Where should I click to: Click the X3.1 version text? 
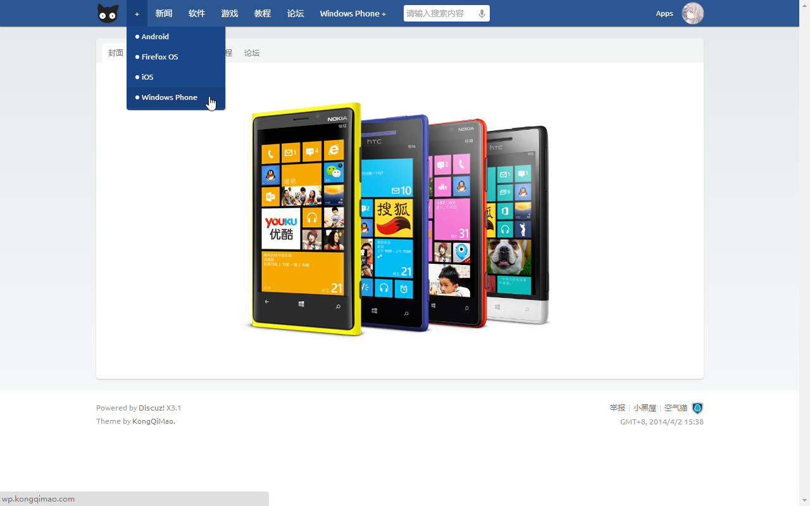click(x=174, y=408)
